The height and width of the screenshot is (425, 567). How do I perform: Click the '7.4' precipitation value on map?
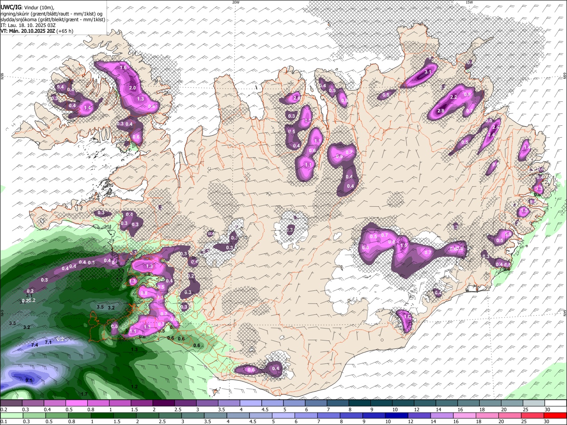[x=35, y=344]
